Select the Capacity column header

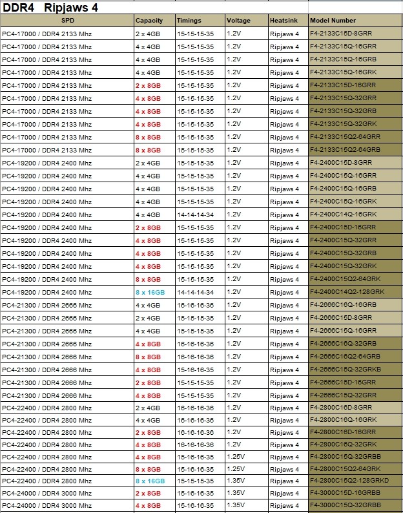click(x=154, y=20)
